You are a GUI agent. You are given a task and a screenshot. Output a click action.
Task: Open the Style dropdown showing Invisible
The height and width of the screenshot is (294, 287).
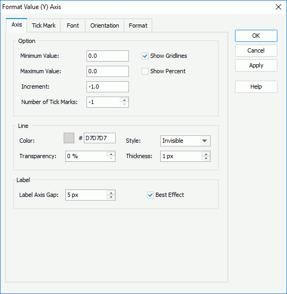[185, 141]
